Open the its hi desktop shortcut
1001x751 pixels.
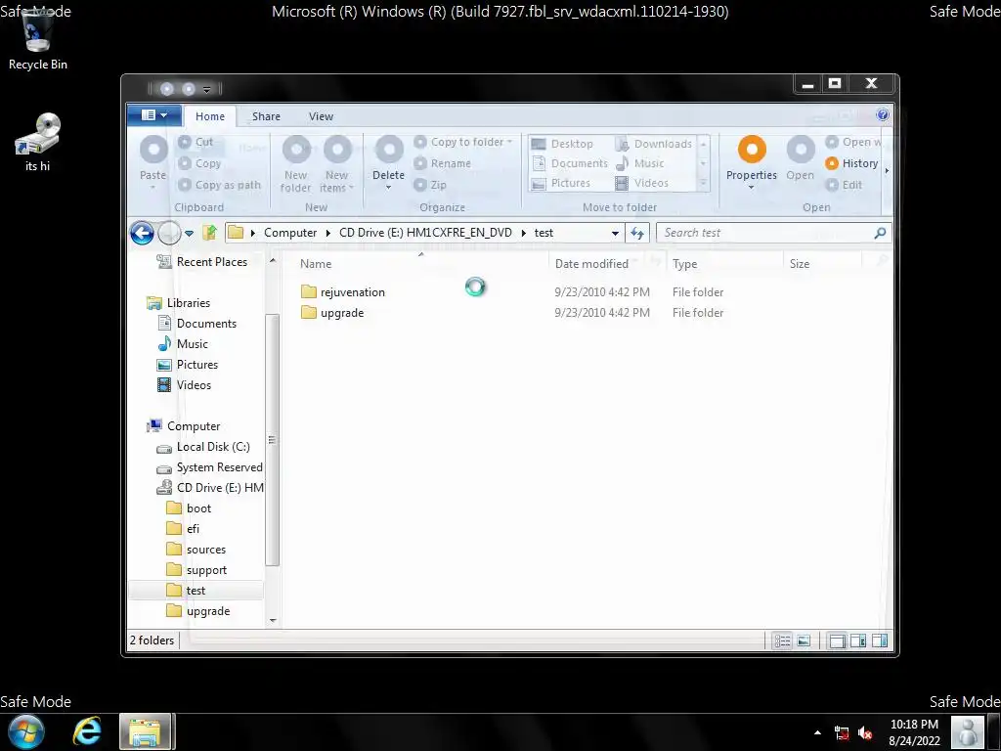coord(38,143)
